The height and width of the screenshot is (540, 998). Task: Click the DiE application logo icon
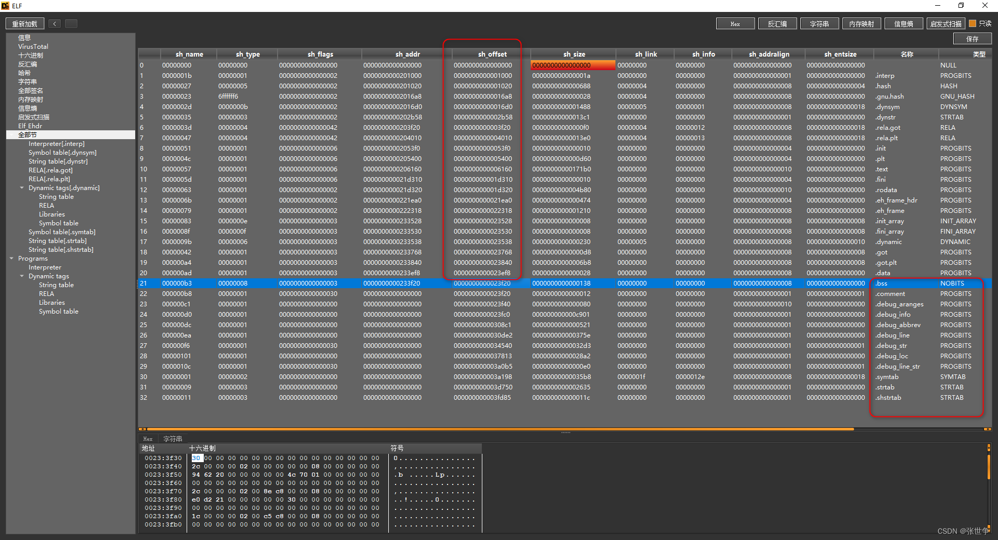[x=5, y=6]
